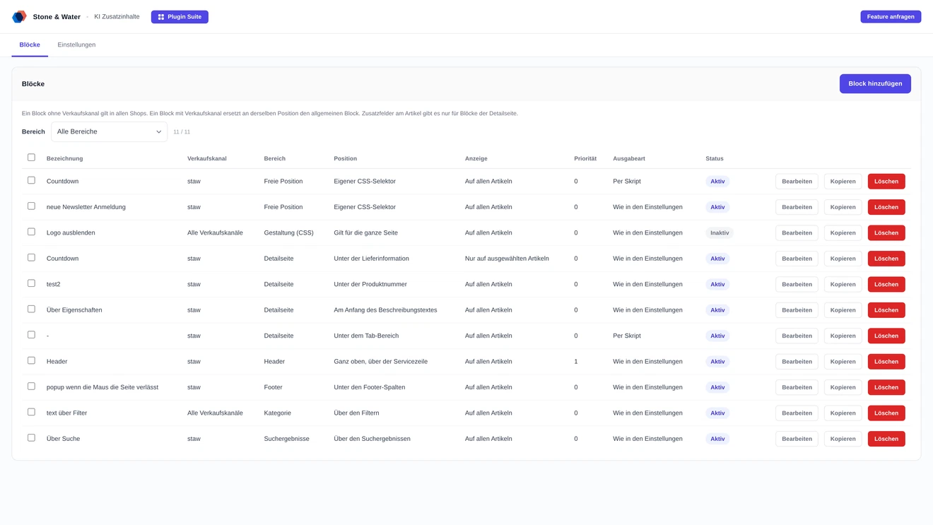Click Ganz oben, über der Servicezeile cell
The image size is (933, 525).
[x=380, y=362]
